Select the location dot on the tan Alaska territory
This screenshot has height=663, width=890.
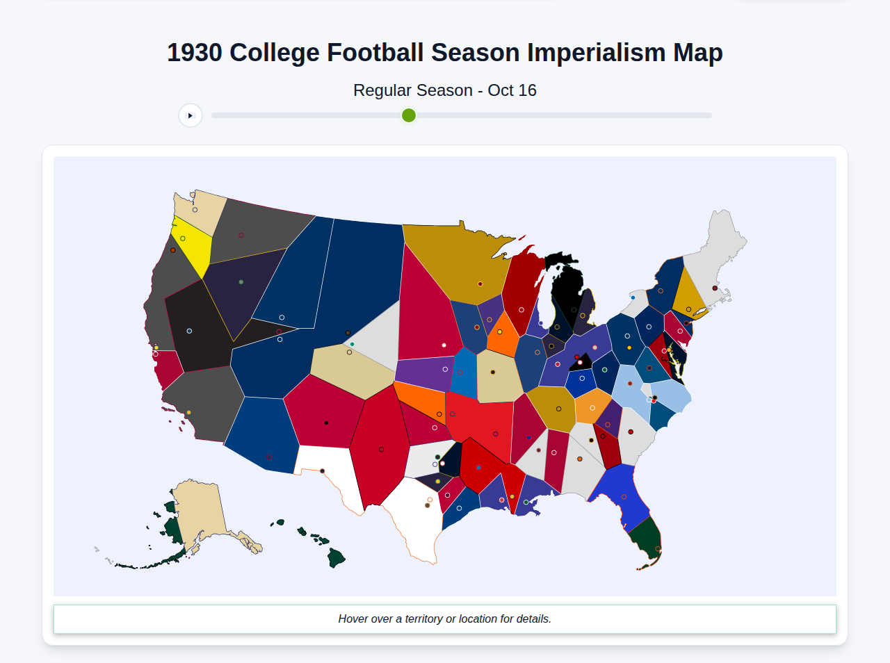tap(189, 557)
